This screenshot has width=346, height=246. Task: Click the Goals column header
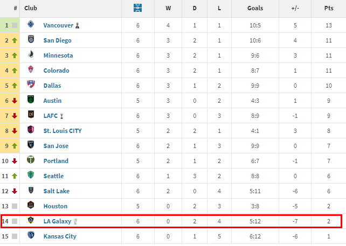pyautogui.click(x=255, y=8)
